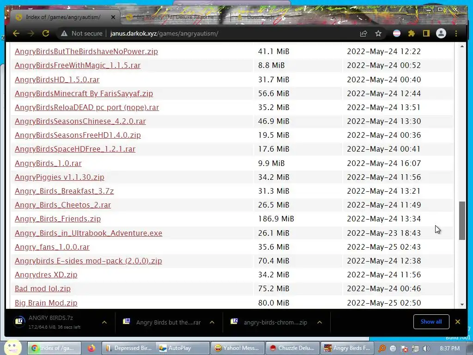This screenshot has height=355, width=473.
Task: Download Angry_fans_1.0.0.rar
Action: pos(52,247)
